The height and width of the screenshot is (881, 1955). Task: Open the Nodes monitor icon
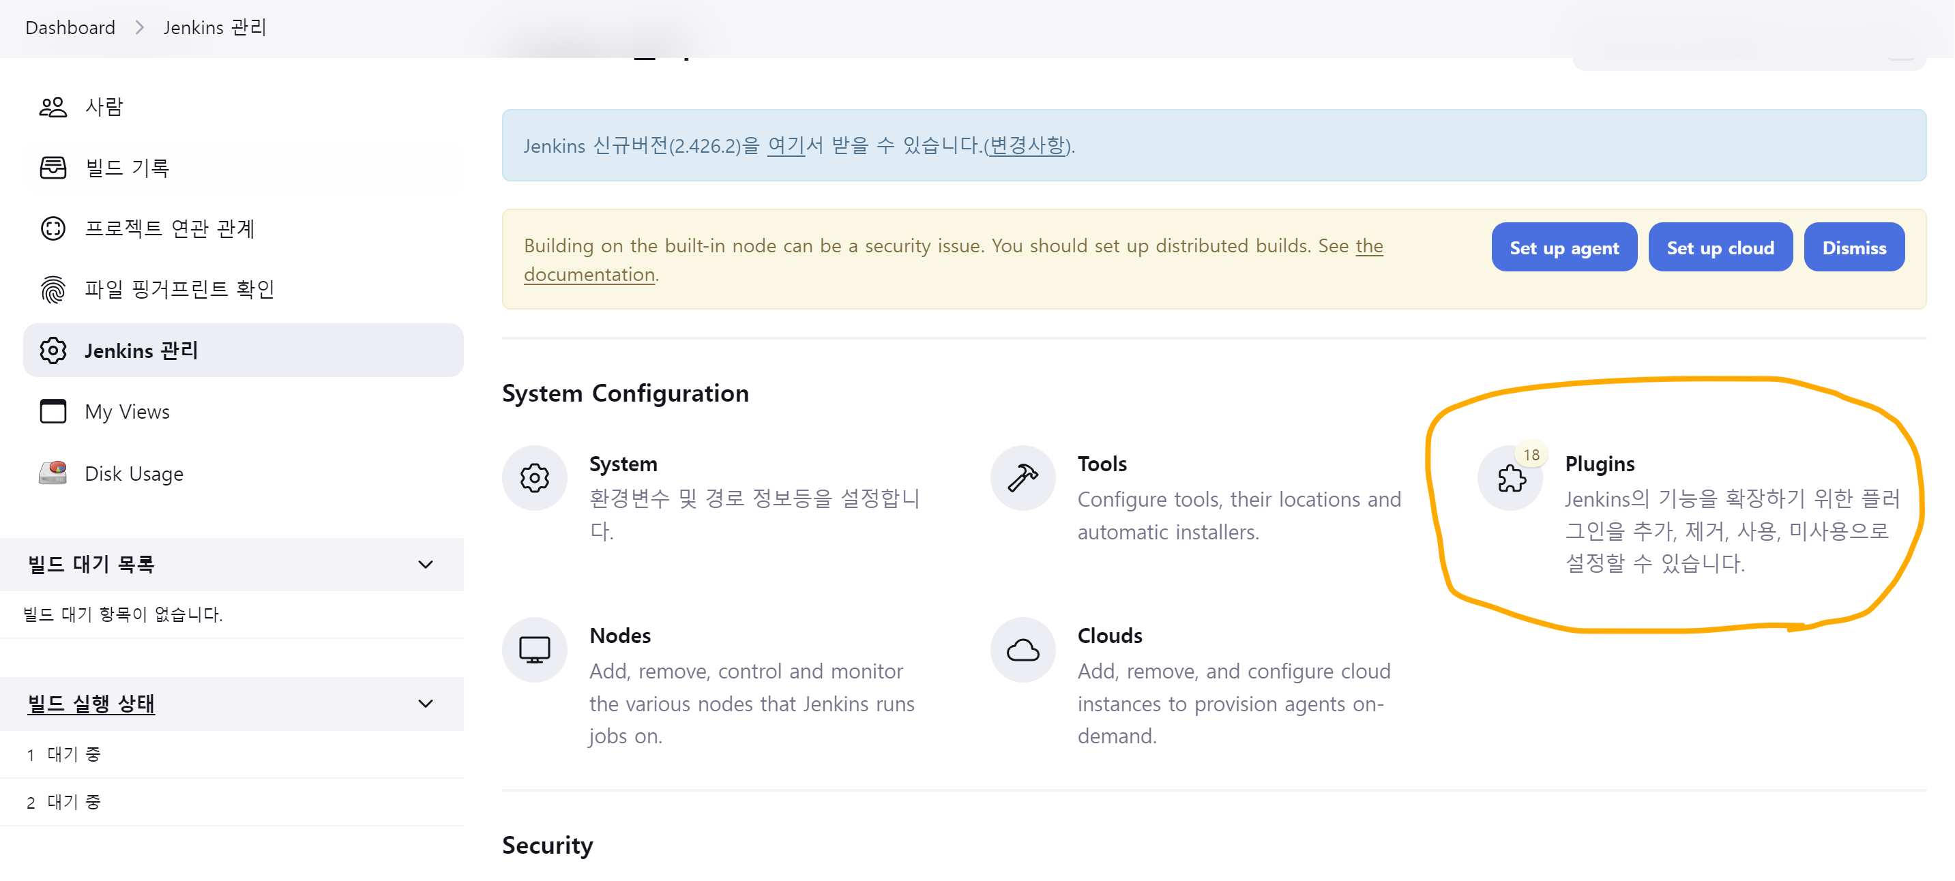534,650
